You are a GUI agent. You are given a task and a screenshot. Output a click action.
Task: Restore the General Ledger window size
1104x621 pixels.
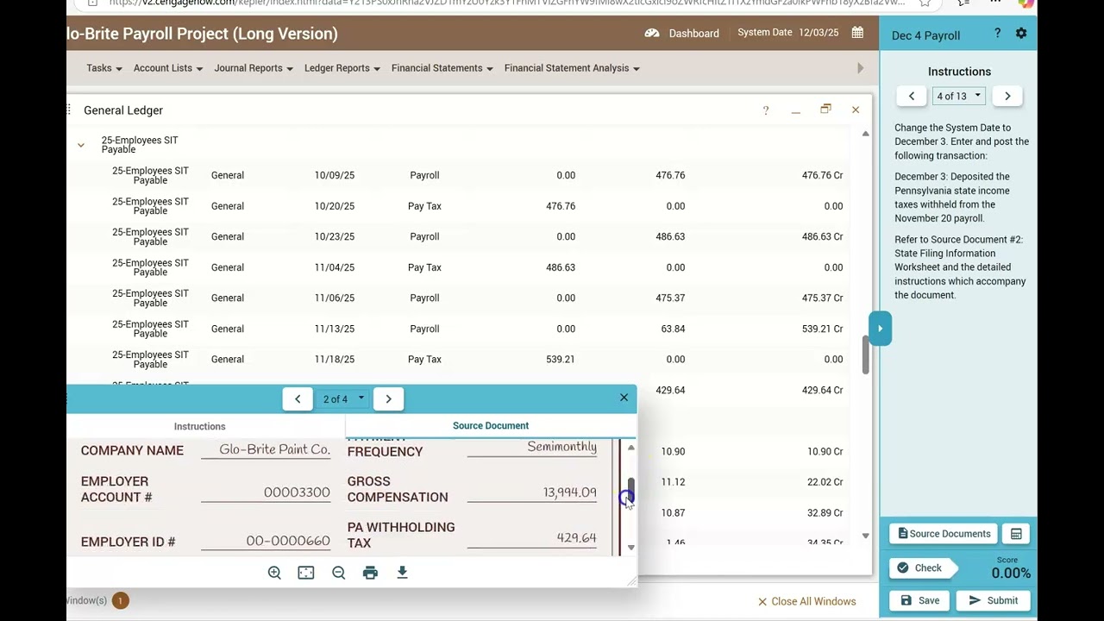point(825,109)
